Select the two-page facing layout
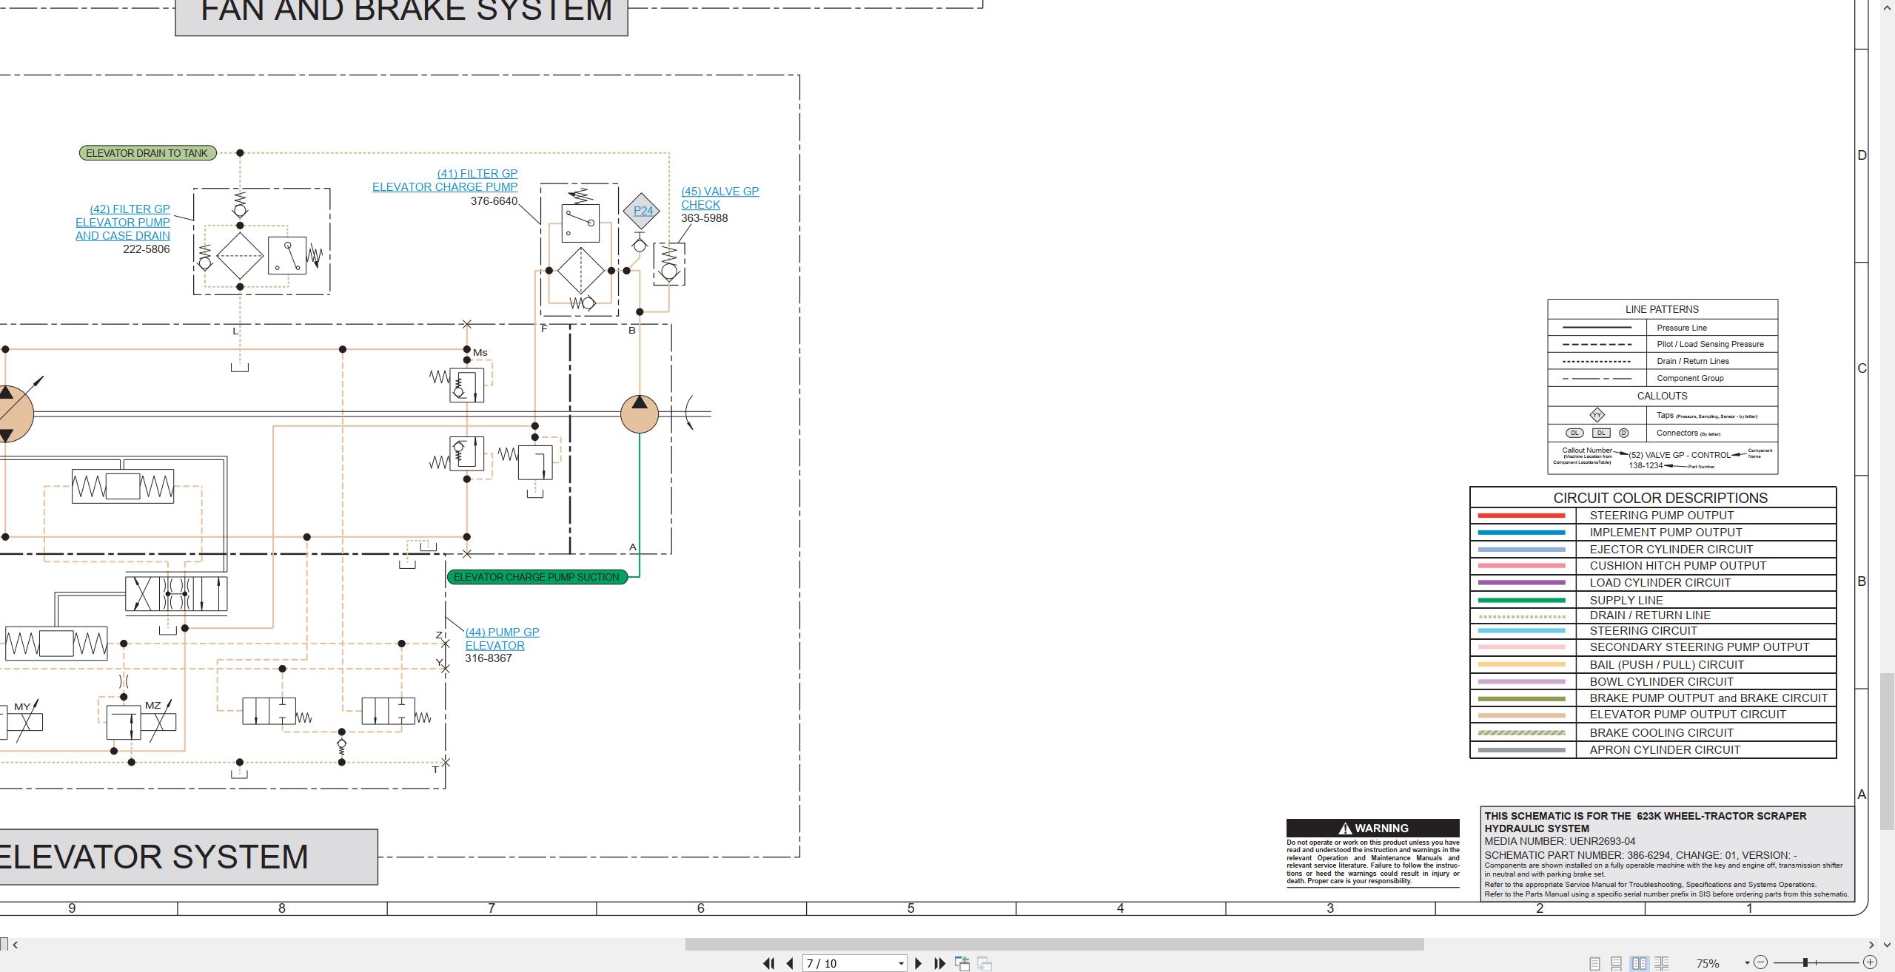The width and height of the screenshot is (1895, 972). [1640, 963]
